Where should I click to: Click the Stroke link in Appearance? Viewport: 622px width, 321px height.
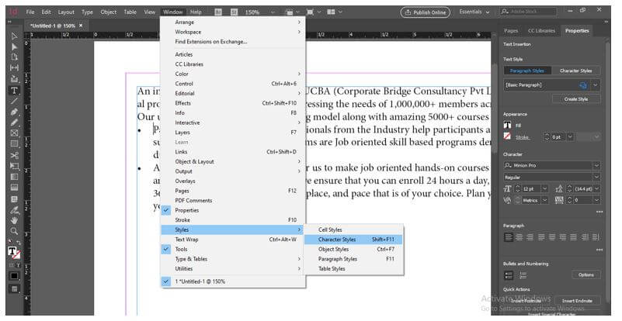(522, 137)
